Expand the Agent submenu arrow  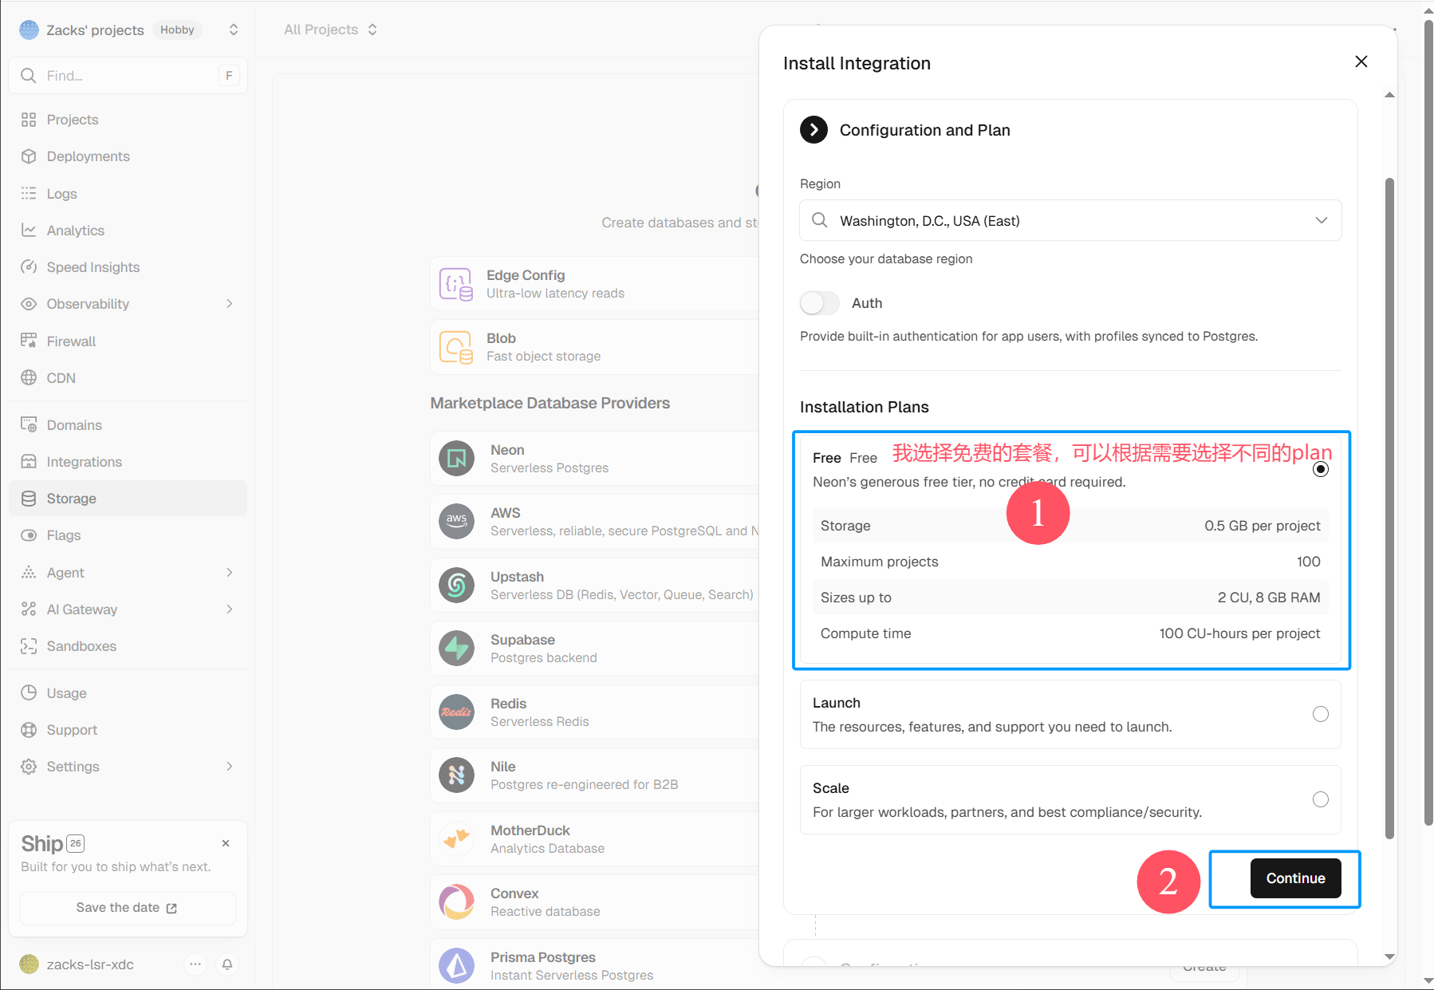230,572
